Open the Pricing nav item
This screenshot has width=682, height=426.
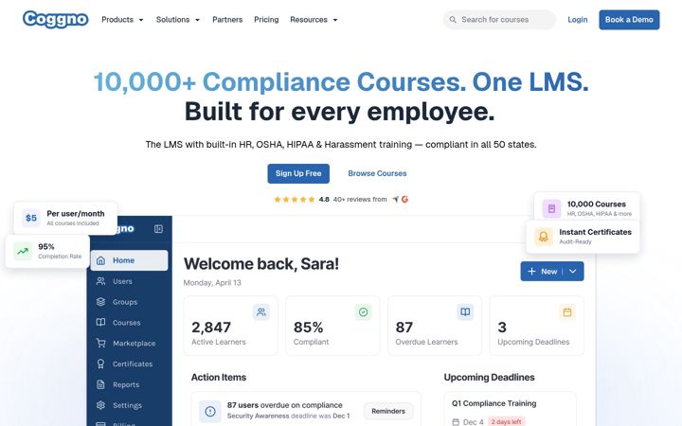(x=266, y=20)
